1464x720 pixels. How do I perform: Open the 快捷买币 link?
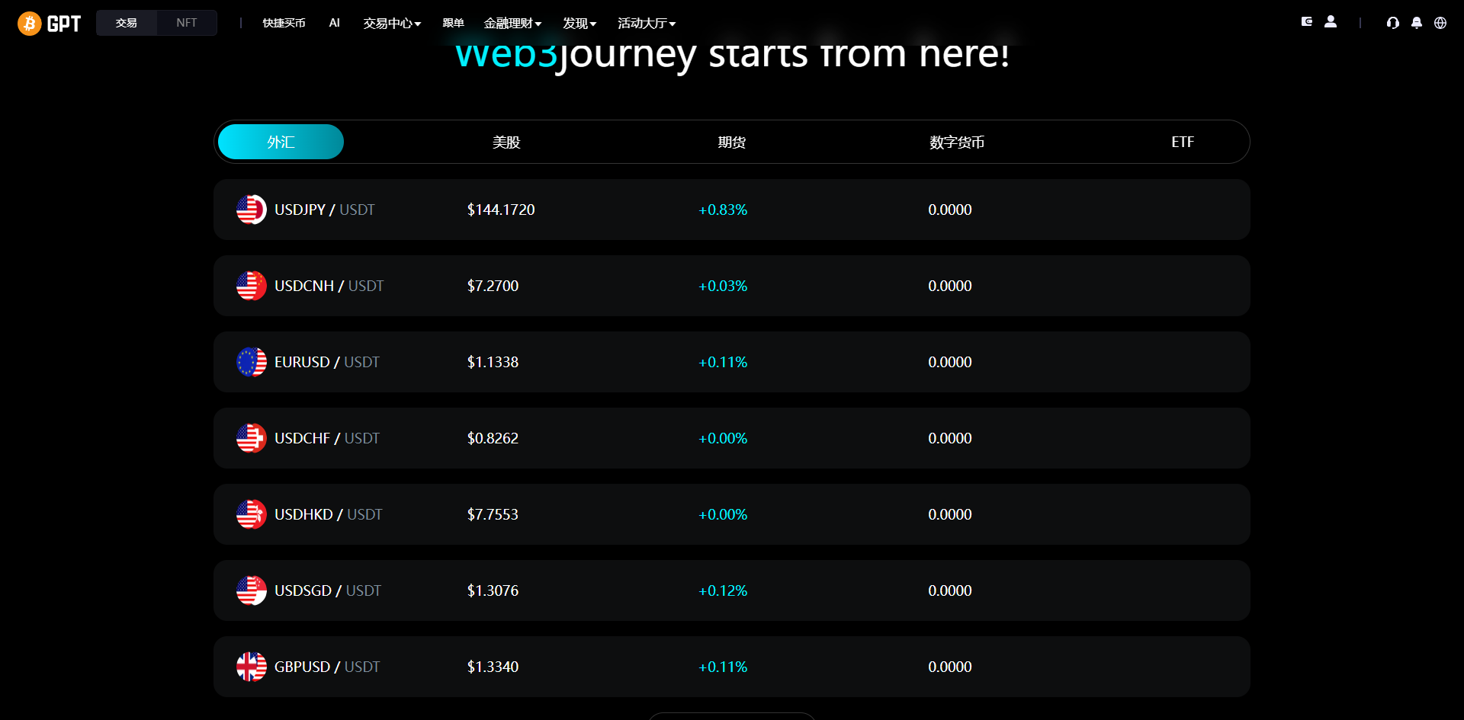pyautogui.click(x=284, y=24)
